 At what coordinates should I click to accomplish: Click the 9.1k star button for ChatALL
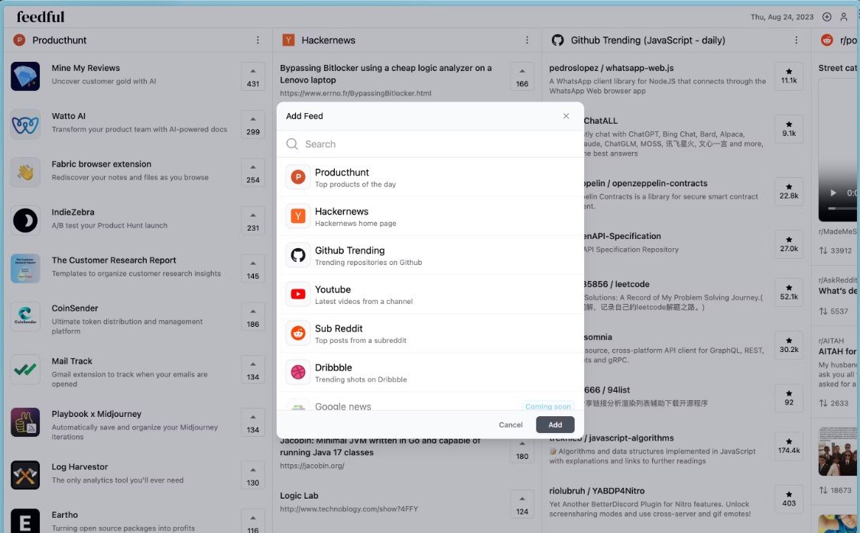click(789, 129)
